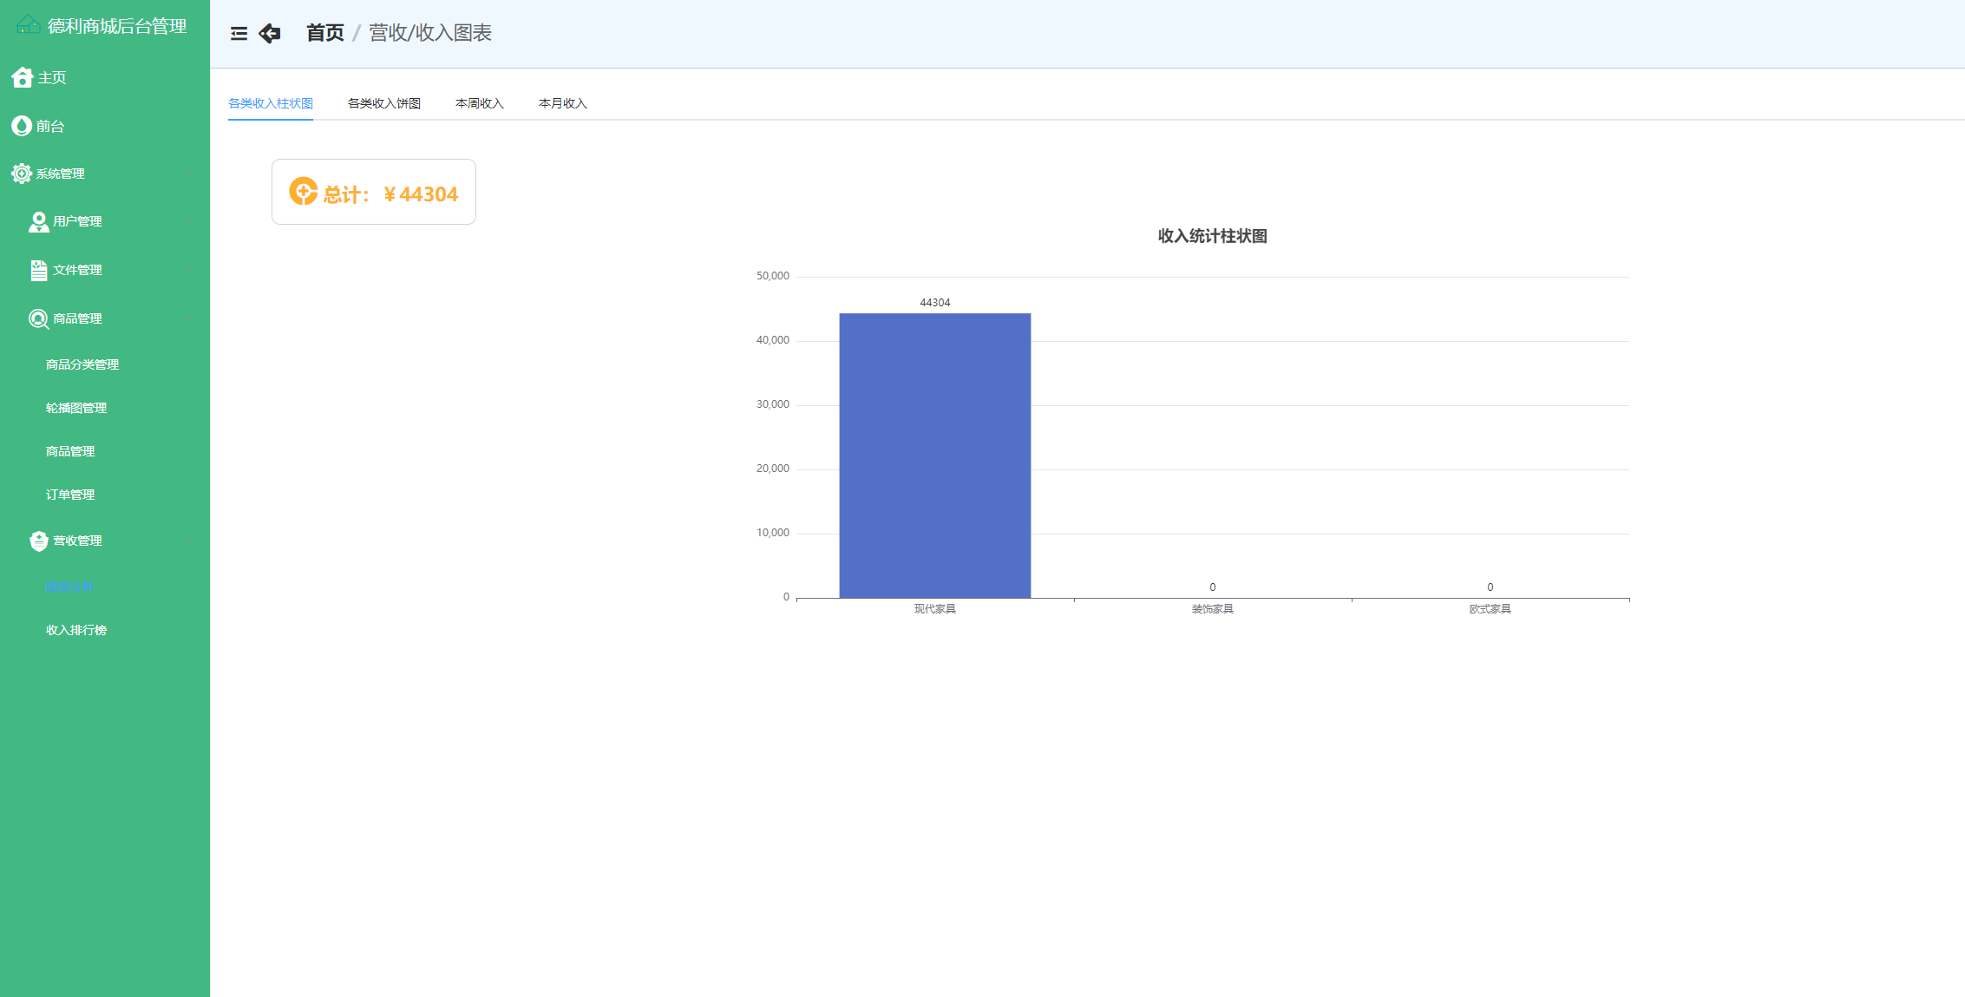Screen dimensions: 1965x997
Task: Click the 收入统计柱状图 chart title
Action: 1213,236
